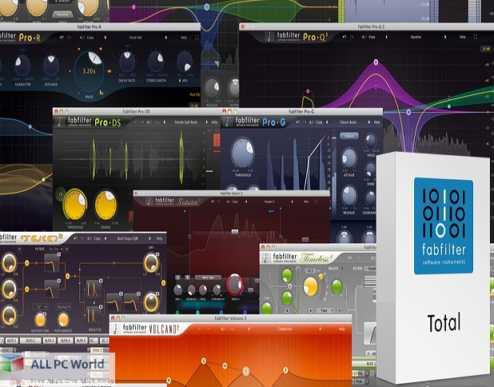
Task: Toggle lock icon left of Tape in Timeless 2
Action: [310, 311]
